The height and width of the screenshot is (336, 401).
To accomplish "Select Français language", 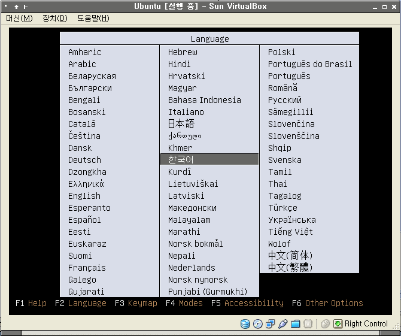I will 87,268.
